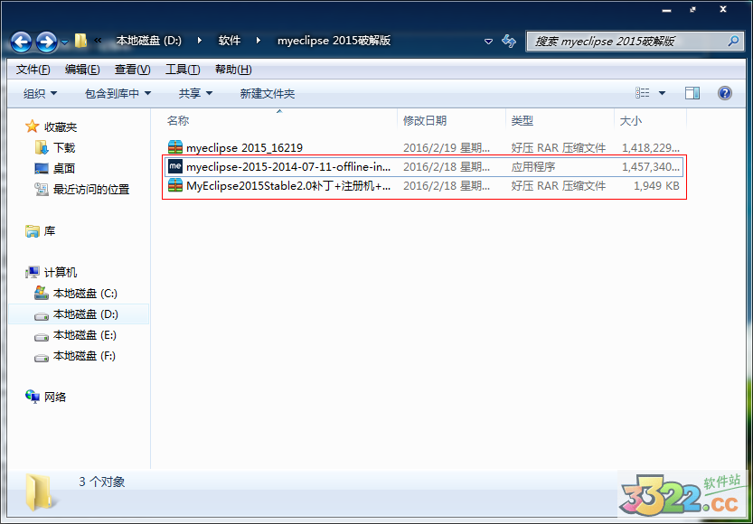Click the 计算机 computer icon

pyautogui.click(x=33, y=273)
